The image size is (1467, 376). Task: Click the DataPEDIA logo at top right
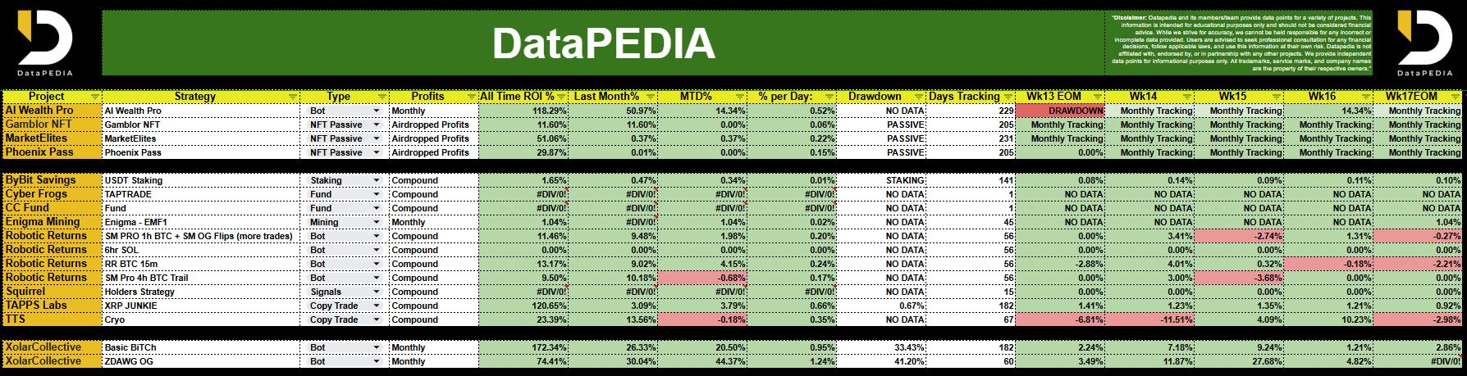coord(1429,41)
